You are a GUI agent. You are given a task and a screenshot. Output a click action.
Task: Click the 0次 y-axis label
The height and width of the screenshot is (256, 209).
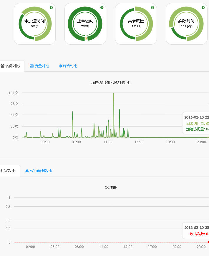(x=16, y=137)
